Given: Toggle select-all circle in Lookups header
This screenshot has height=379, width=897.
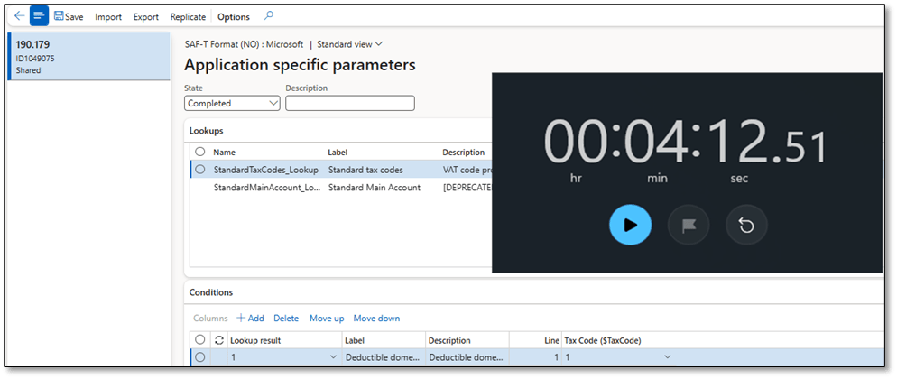Looking at the screenshot, I should (x=199, y=153).
